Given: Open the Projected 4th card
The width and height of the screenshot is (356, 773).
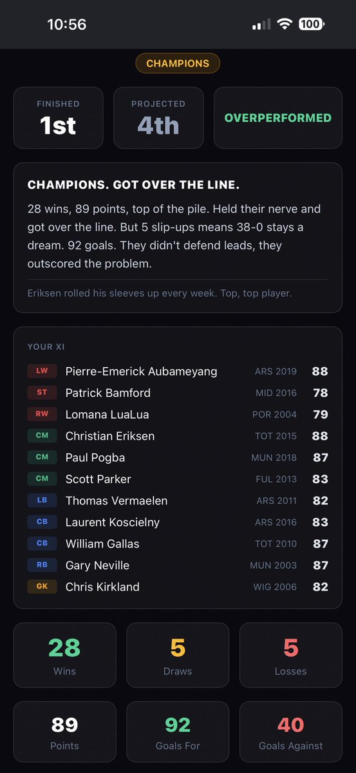Looking at the screenshot, I should 158,118.
